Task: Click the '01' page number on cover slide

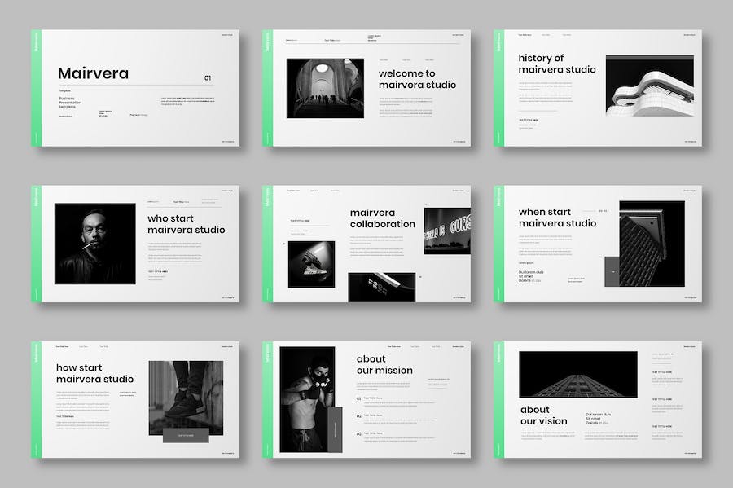Action: click(x=208, y=78)
